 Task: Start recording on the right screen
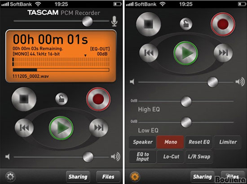[223, 24]
